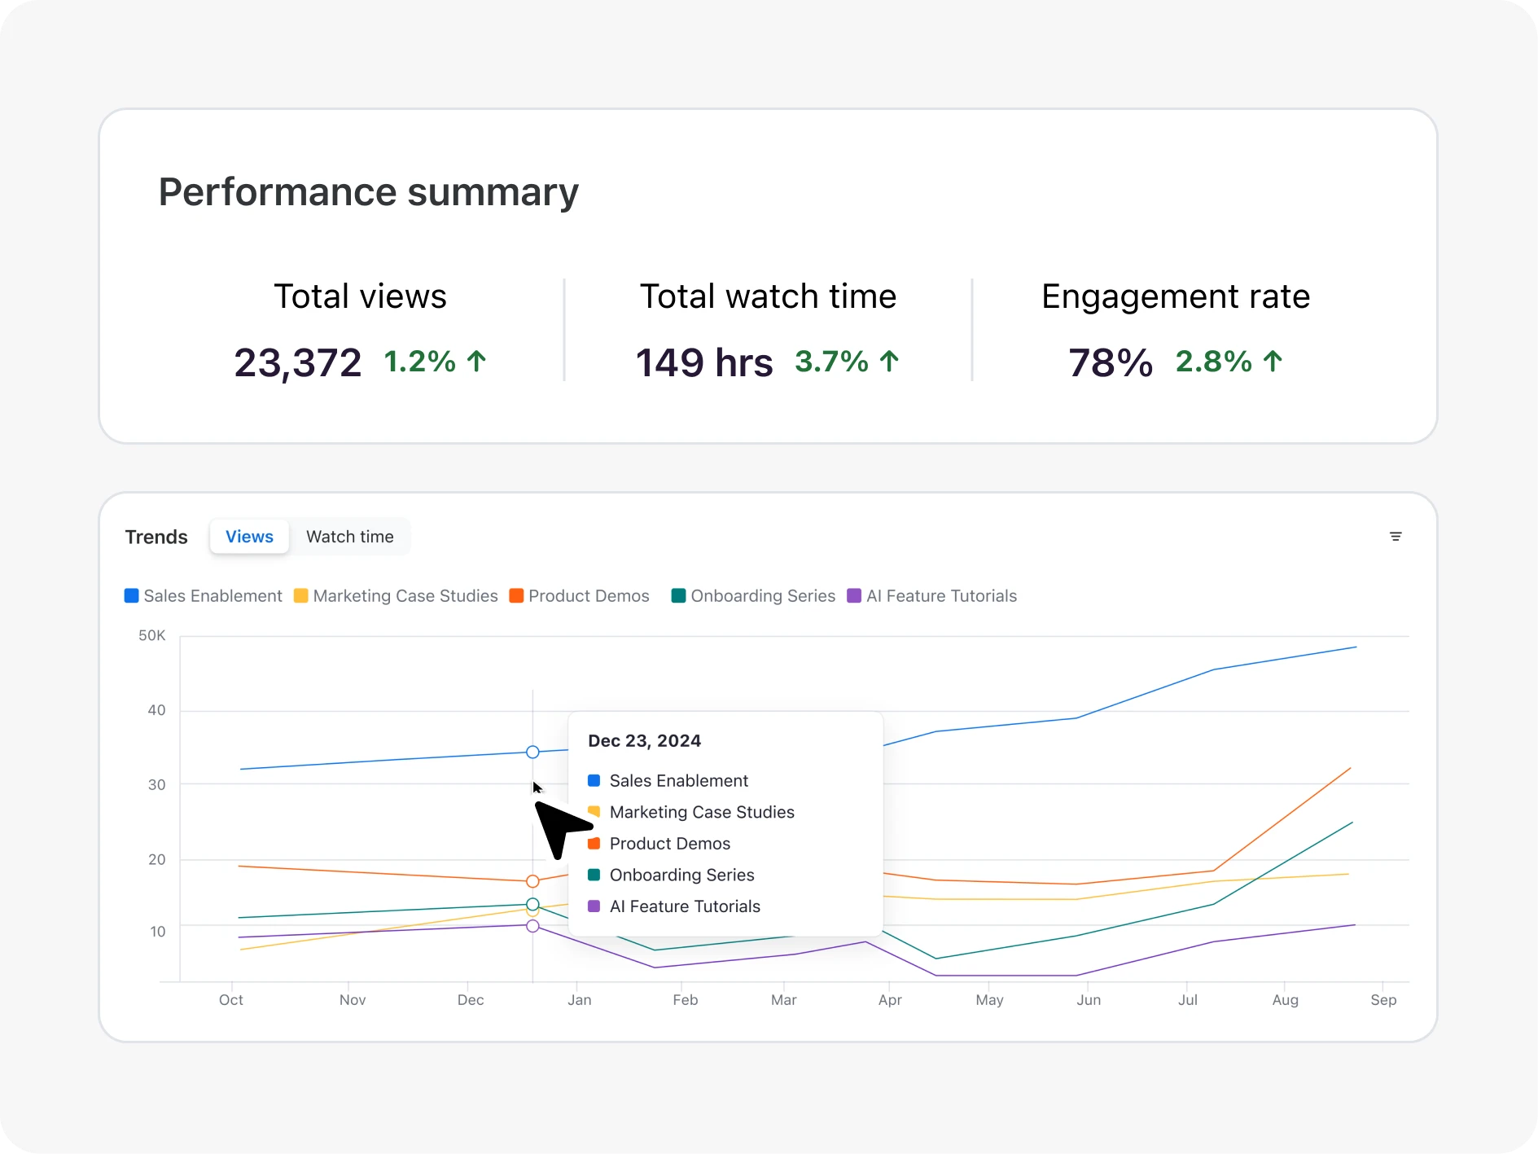This screenshot has height=1154, width=1538.
Task: Click the blue Sales Enablement data point marker
Action: [532, 752]
